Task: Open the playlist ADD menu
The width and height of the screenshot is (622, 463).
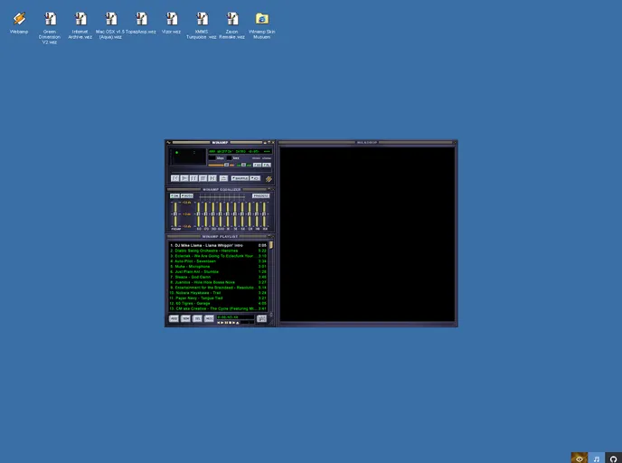Action: (174, 318)
